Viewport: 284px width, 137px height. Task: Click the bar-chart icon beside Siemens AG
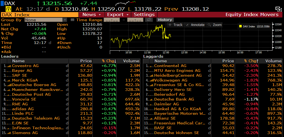click(9, 133)
